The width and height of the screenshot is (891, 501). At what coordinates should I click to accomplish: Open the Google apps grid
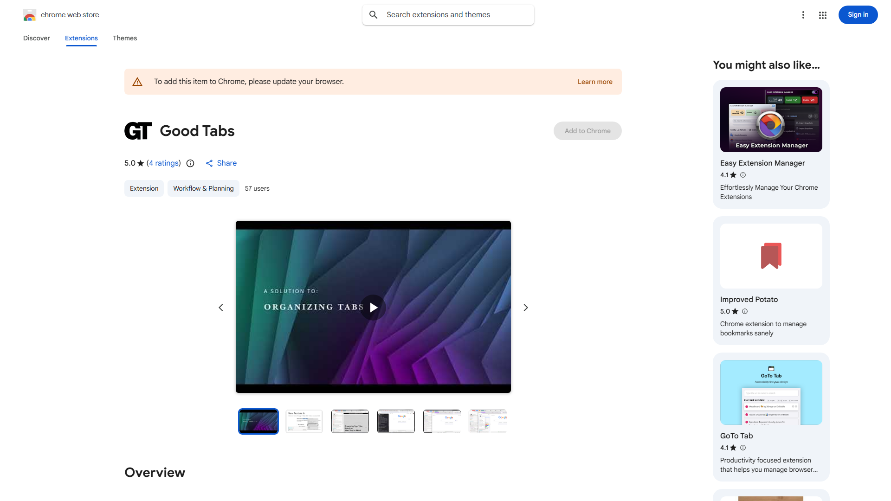[822, 14]
